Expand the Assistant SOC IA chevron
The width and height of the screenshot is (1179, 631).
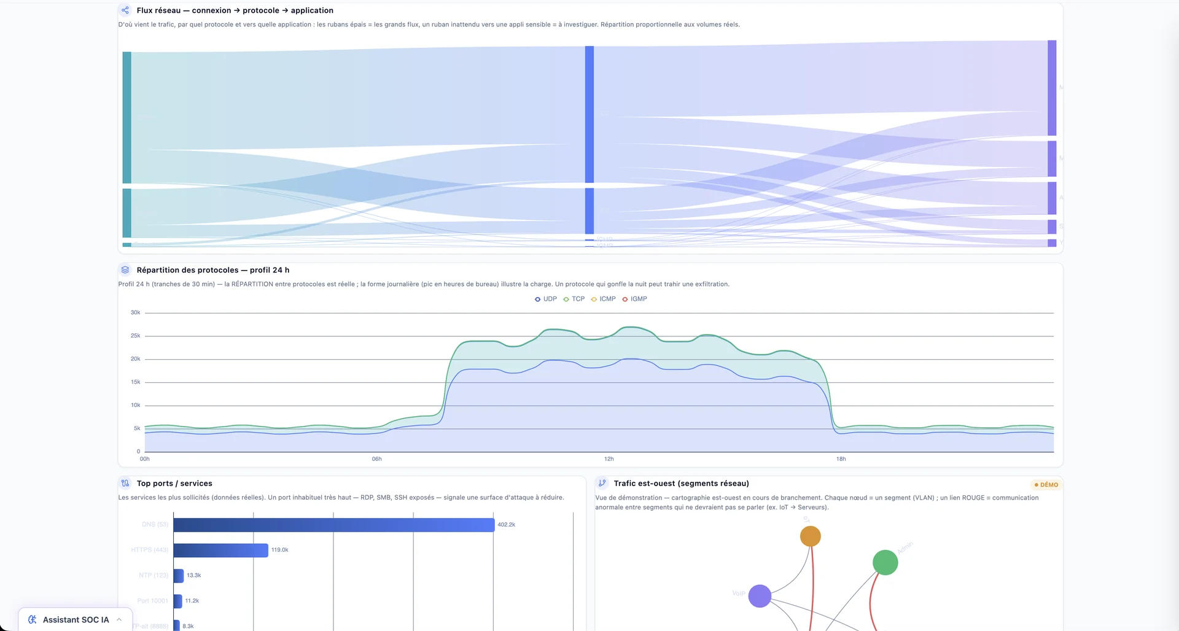119,620
